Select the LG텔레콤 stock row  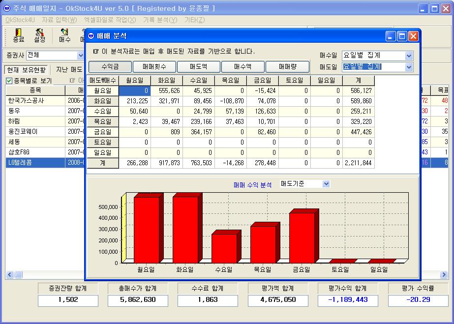click(x=45, y=163)
